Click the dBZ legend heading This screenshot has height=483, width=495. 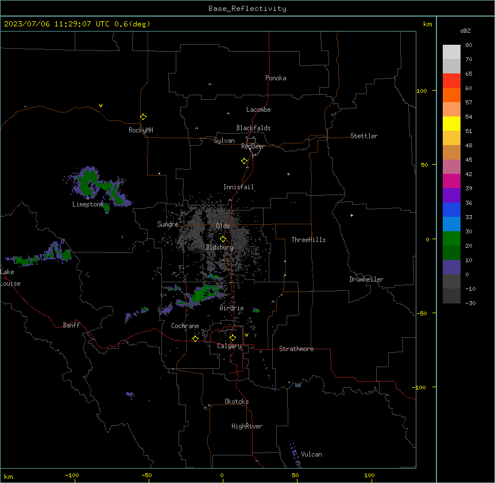465,31
